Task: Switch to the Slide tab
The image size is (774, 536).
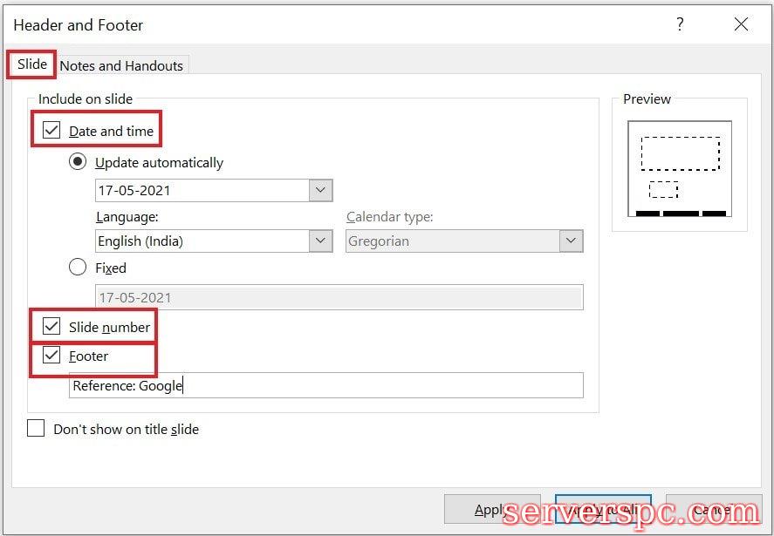Action: point(31,64)
